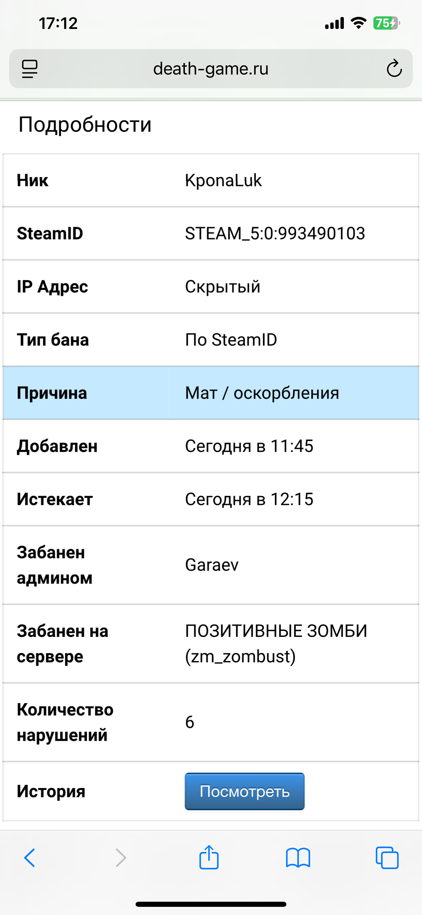Tap the battery indicator in status bar

386,23
